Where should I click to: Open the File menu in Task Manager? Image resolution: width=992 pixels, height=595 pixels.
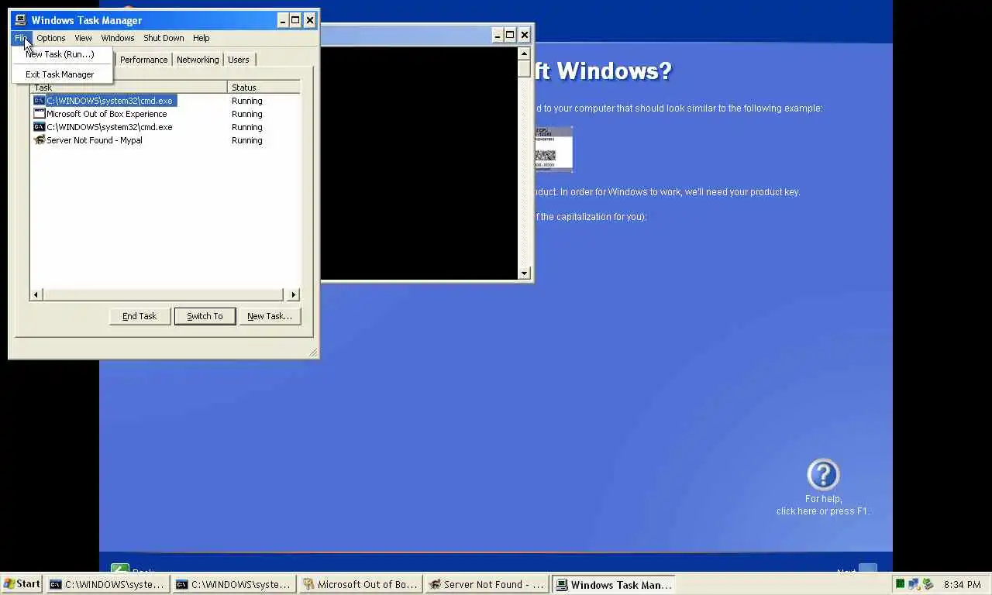(x=21, y=38)
